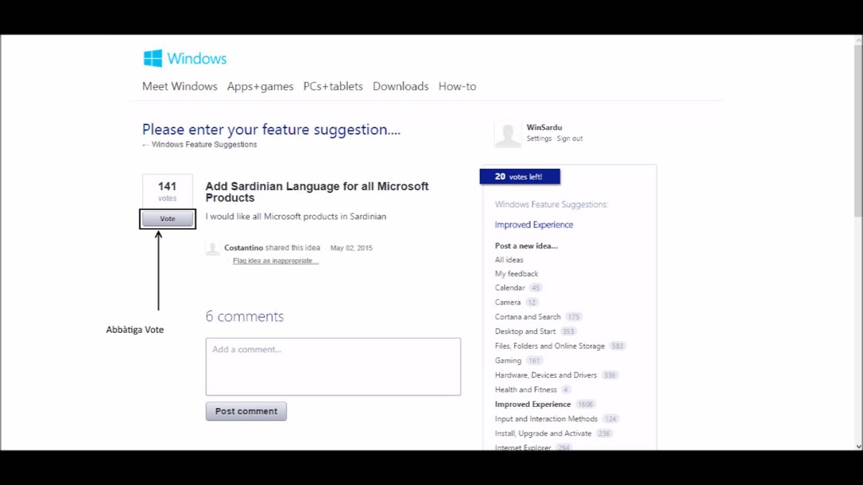Select Hardware, Devices and Drivers category
This screenshot has width=863, height=485.
pos(545,375)
